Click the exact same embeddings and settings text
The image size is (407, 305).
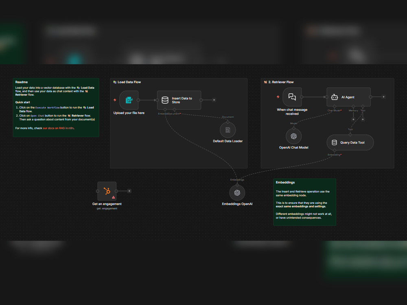pos(301,207)
